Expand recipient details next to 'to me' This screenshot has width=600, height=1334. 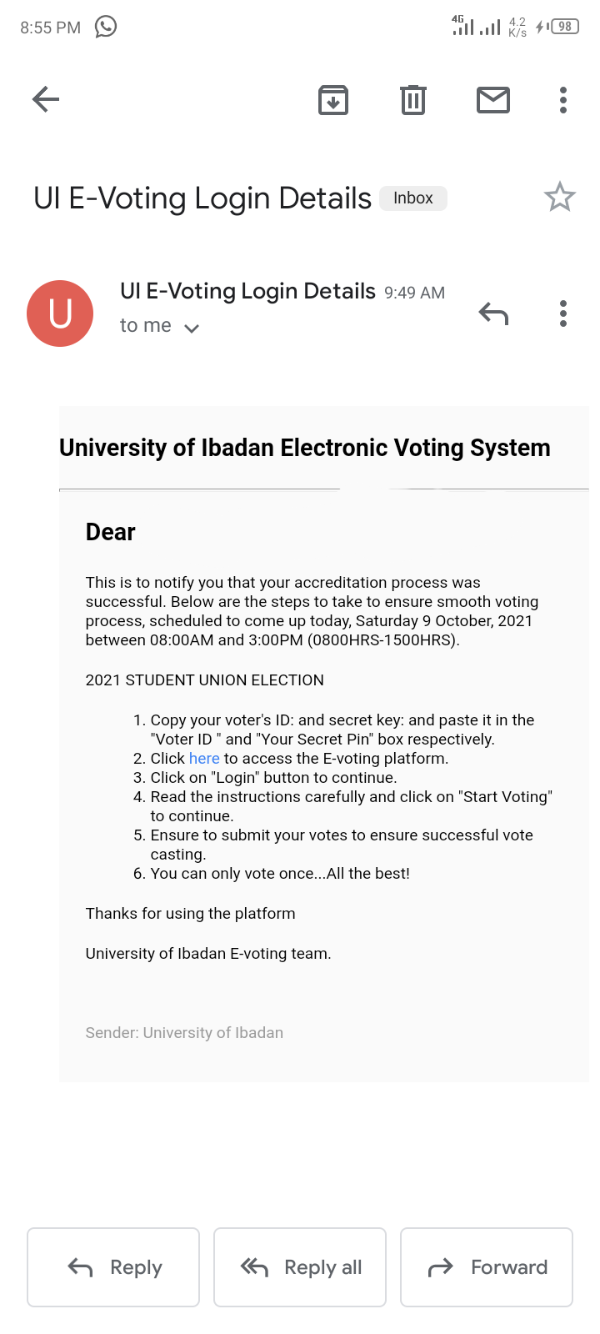[x=192, y=328]
